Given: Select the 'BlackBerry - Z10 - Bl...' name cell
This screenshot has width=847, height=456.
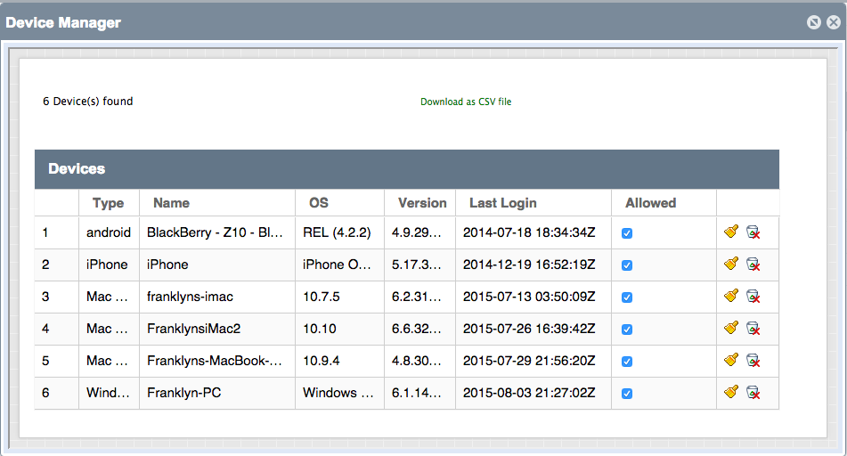Looking at the screenshot, I should coord(217,232).
